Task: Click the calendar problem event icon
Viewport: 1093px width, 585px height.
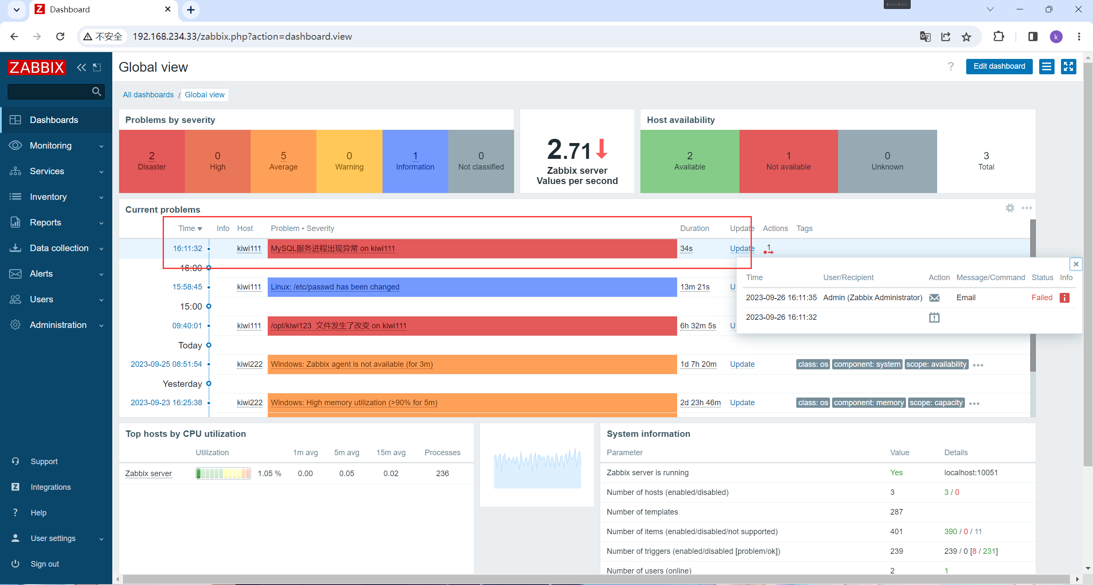Action: (934, 317)
